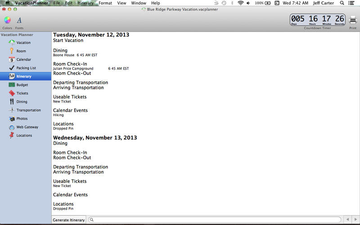
Task: Open the View menu
Action: point(121,3)
